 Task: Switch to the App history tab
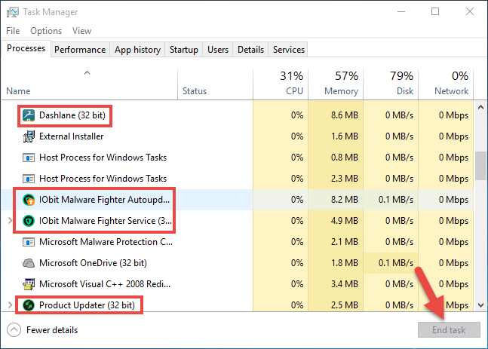[137, 50]
